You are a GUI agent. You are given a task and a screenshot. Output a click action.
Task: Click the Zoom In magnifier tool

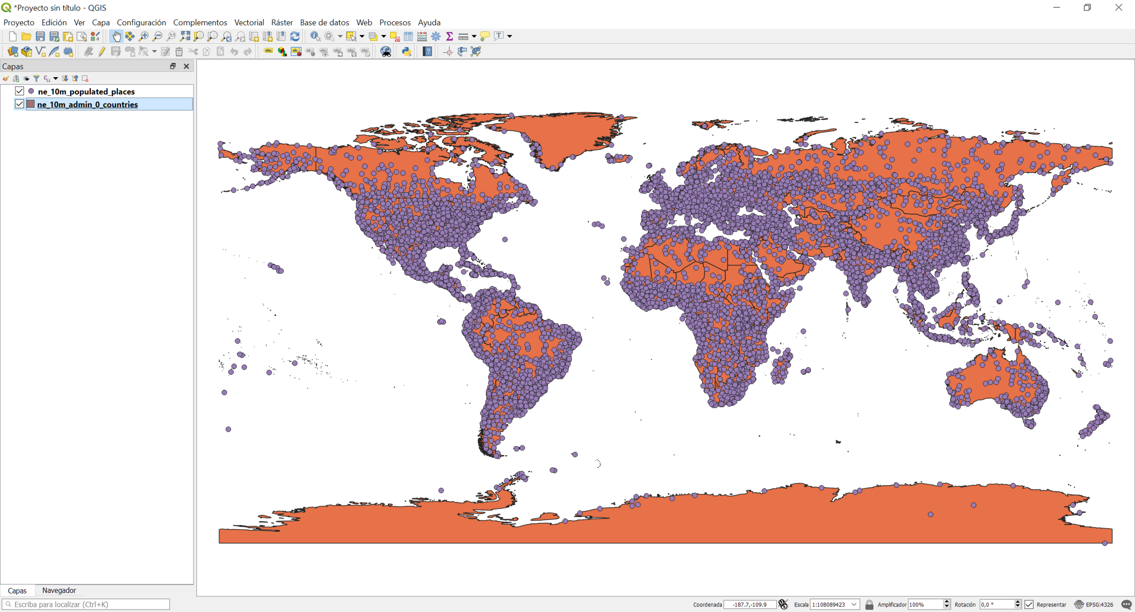(144, 36)
